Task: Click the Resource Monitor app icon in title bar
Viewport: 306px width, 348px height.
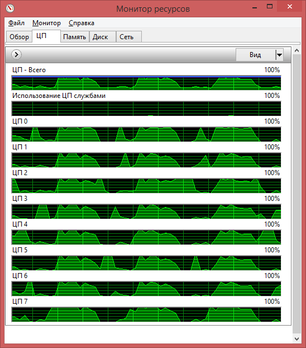Action: click(x=10, y=8)
